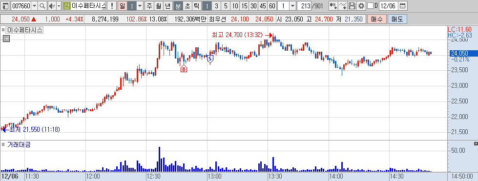This screenshot has height=181, width=478.
Task: Open the stock code search magnifier
Action: pyautogui.click(x=42, y=6)
